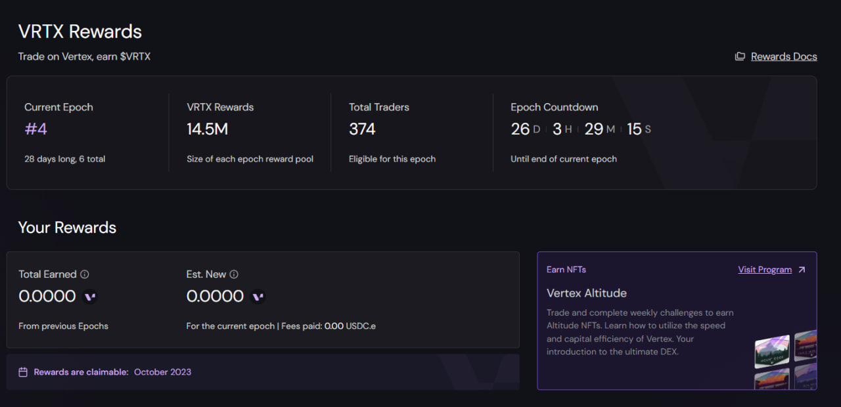Click the Vertex Altitude card title
The width and height of the screenshot is (841, 407).
pyautogui.click(x=587, y=293)
